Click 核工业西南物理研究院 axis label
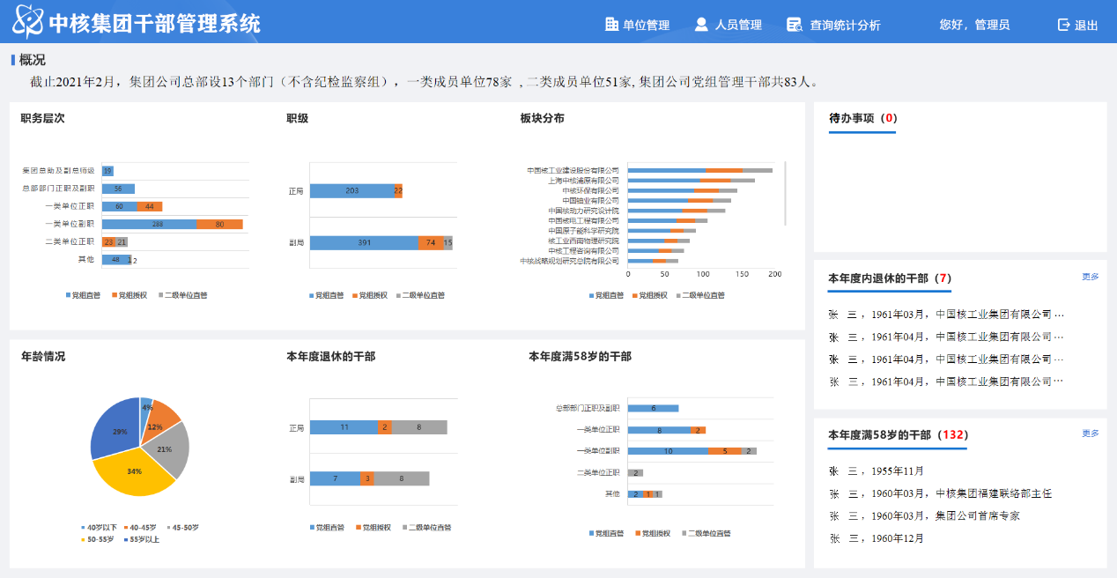The height and width of the screenshot is (578, 1117). (583, 241)
